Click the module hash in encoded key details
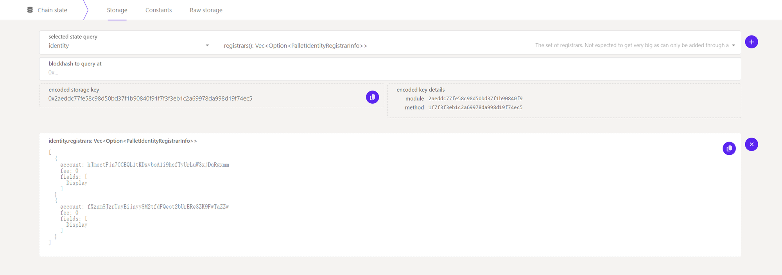This screenshot has width=782, height=275. (x=475, y=99)
